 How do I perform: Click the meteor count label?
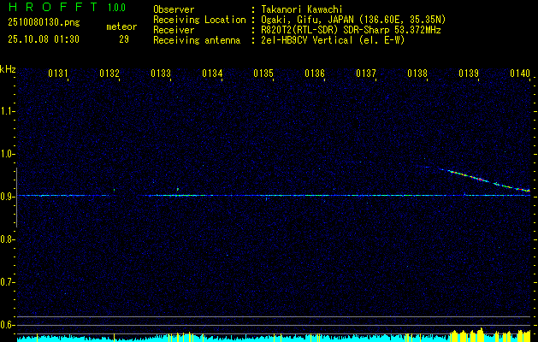[x=121, y=27]
